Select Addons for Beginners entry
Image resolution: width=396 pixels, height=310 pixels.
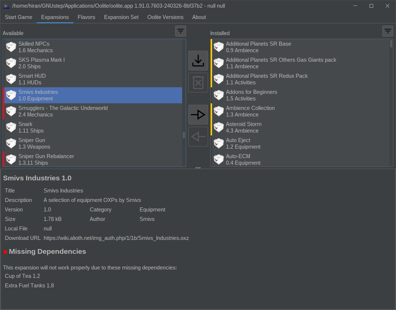(x=300, y=95)
